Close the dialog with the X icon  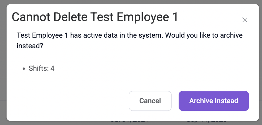[x=245, y=20]
